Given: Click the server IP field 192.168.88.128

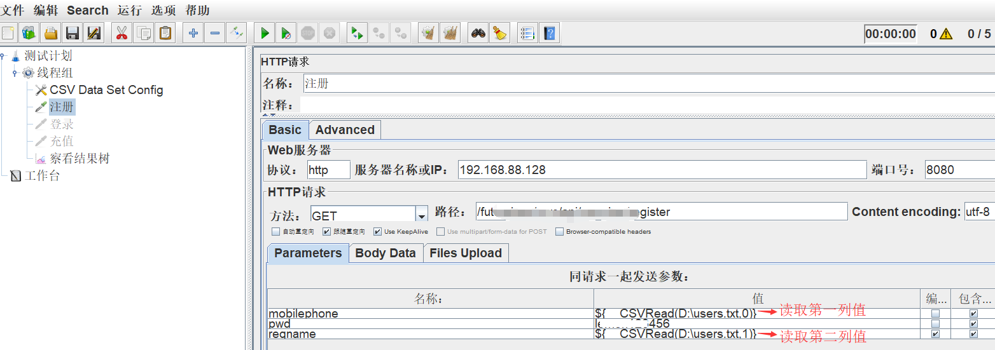Looking at the screenshot, I should (662, 170).
